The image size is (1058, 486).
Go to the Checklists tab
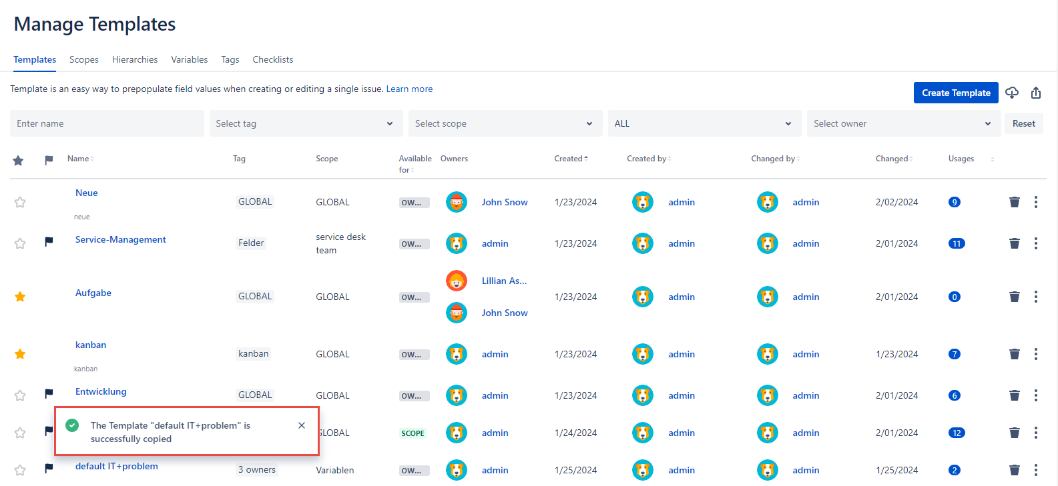[272, 59]
